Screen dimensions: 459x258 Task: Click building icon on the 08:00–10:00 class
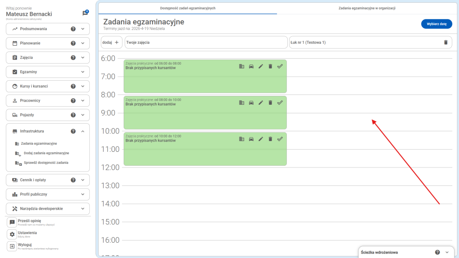[x=242, y=103]
